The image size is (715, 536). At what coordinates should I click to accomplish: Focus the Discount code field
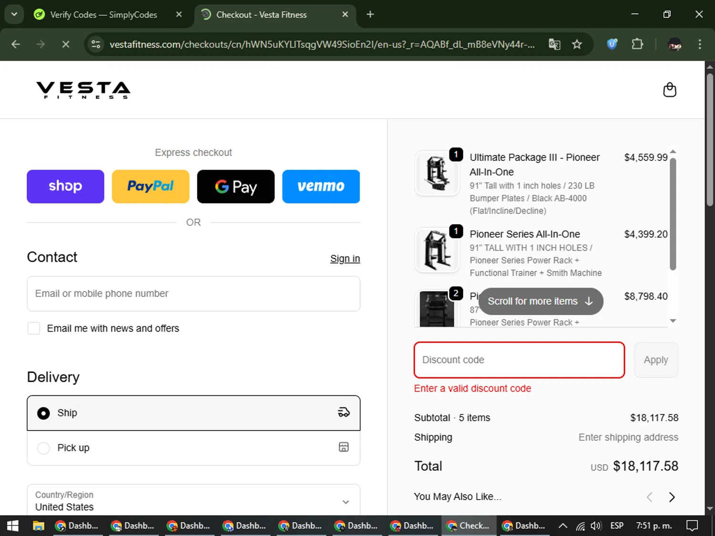[x=519, y=360]
